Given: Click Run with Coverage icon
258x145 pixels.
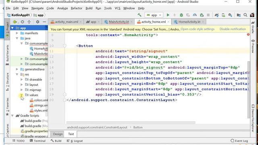Looking at the screenshot, I should pos(188,15).
